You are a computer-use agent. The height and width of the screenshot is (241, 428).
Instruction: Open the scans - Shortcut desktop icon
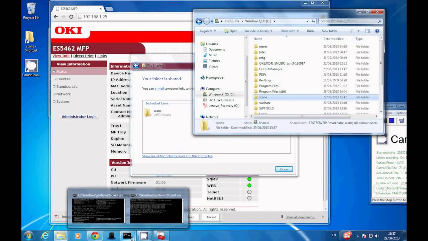(31, 41)
